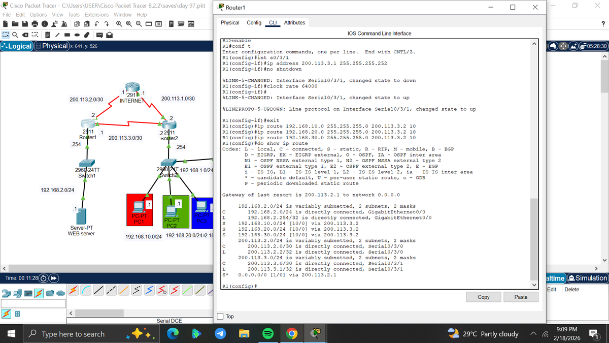Choose the copper straight-through cable
609x343 pixels.
click(98, 290)
